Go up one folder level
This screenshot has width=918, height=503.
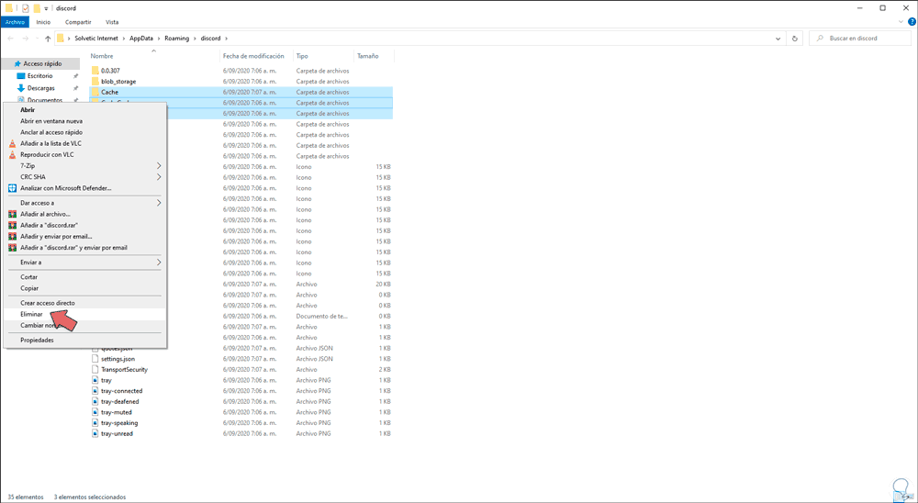48,39
